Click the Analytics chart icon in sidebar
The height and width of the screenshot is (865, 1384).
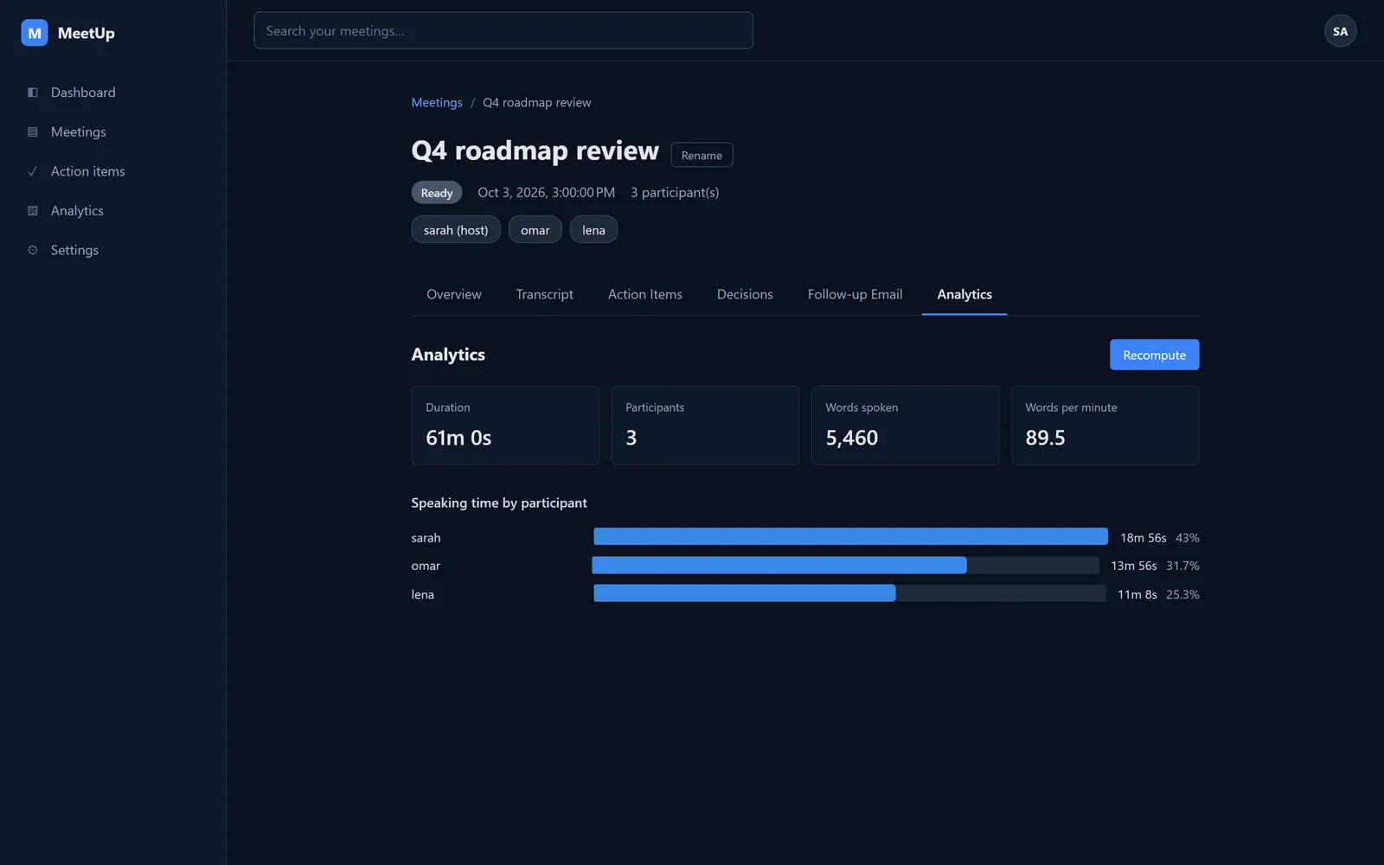coord(33,211)
